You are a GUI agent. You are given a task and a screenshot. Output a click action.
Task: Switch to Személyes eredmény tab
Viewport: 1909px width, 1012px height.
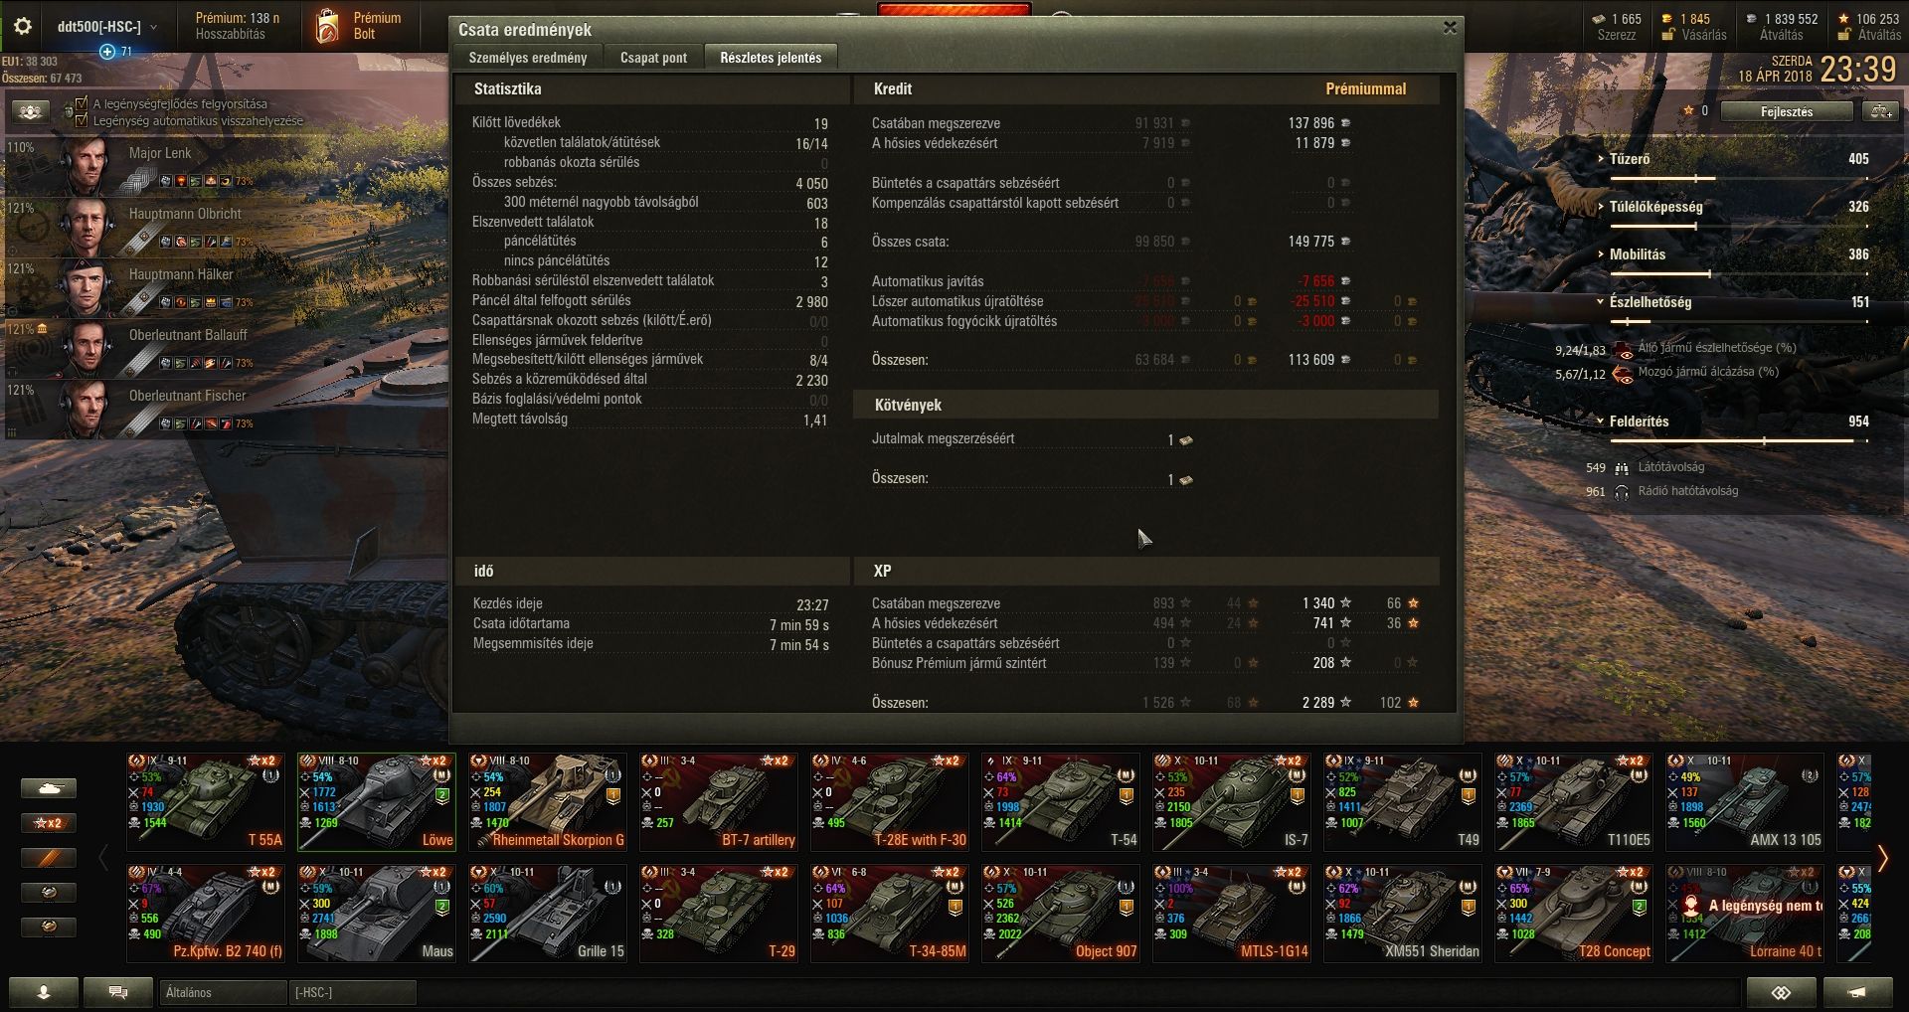tap(528, 58)
